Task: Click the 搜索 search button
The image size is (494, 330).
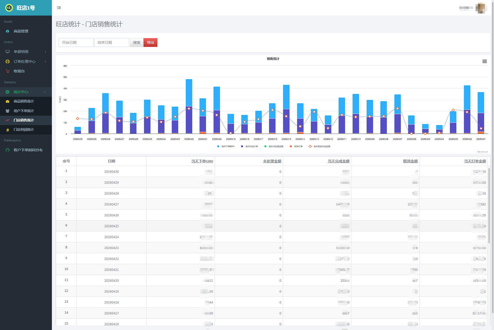Action: click(x=136, y=43)
